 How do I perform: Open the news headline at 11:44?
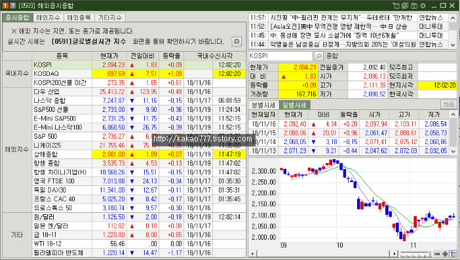[x=343, y=45]
